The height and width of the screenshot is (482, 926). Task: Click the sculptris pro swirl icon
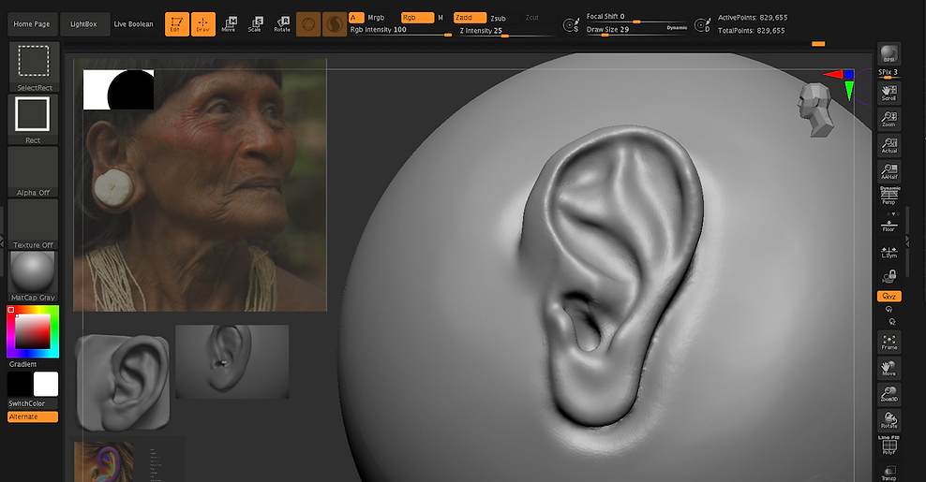point(335,24)
